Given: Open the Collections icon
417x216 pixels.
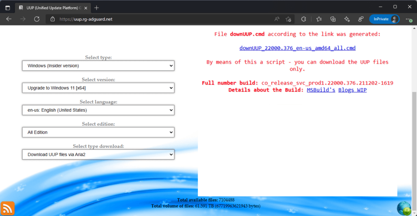Looking at the screenshot, I should click(x=333, y=19).
